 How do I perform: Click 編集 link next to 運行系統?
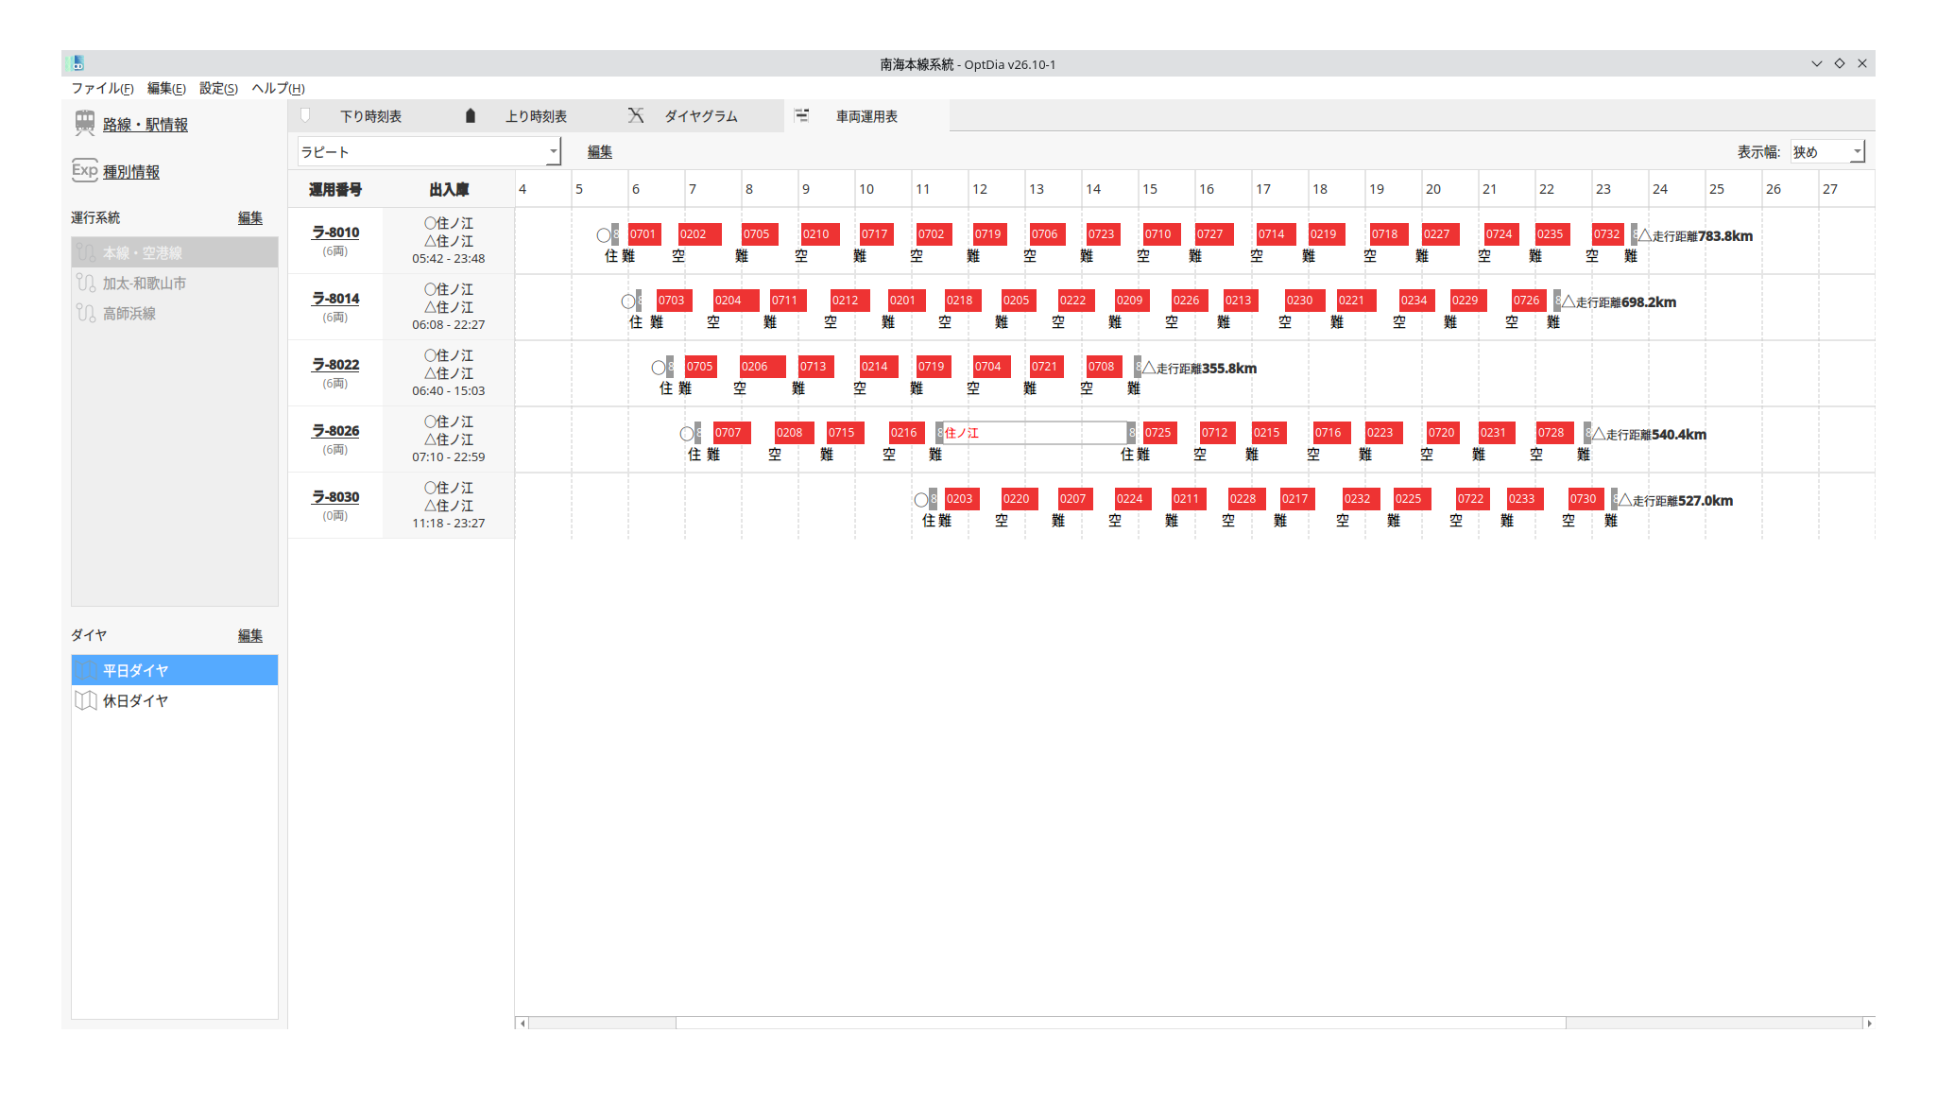250,217
